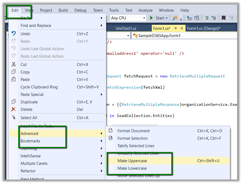The image size is (242, 184).
Task: Click the red Delete X icon
Action: (14, 109)
